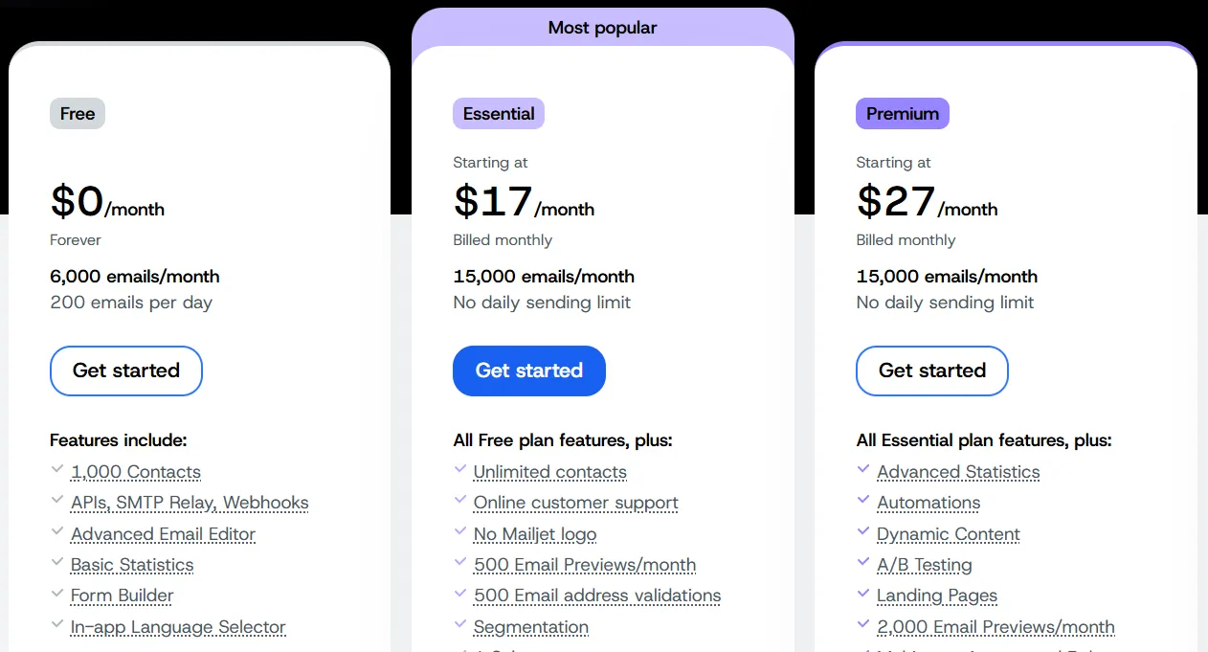Click In-app Language Selector link
The image size is (1208, 652).
tap(178, 627)
